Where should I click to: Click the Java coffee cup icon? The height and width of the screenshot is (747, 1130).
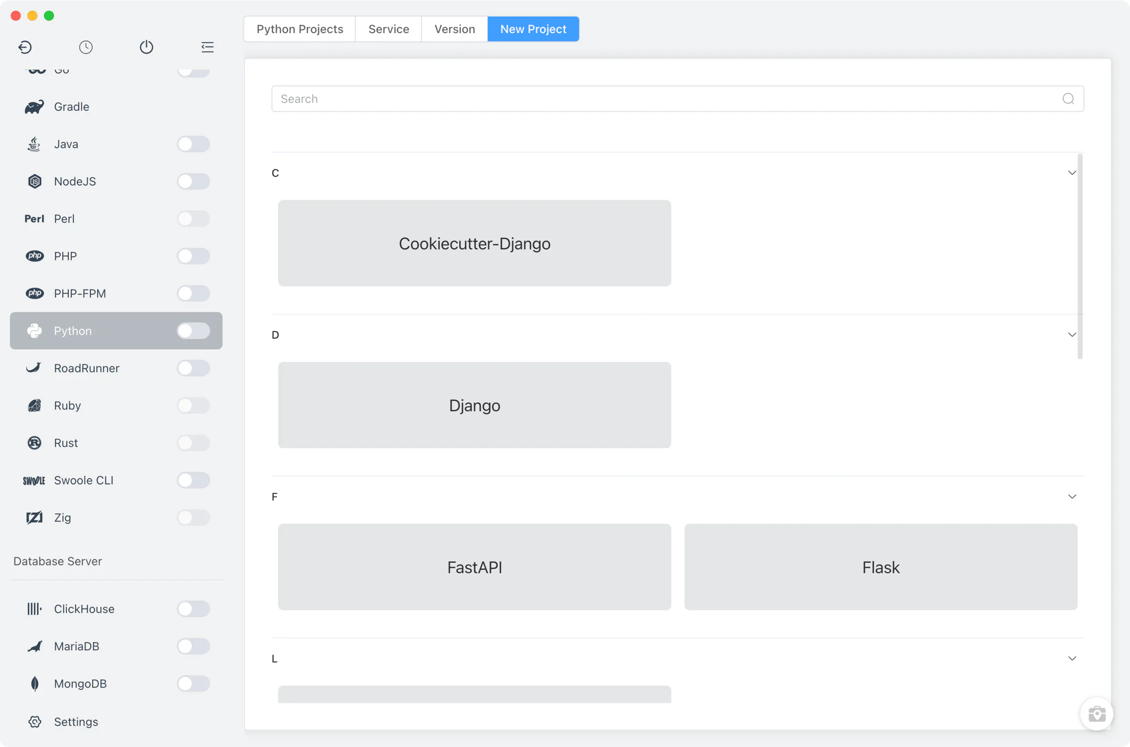(34, 144)
